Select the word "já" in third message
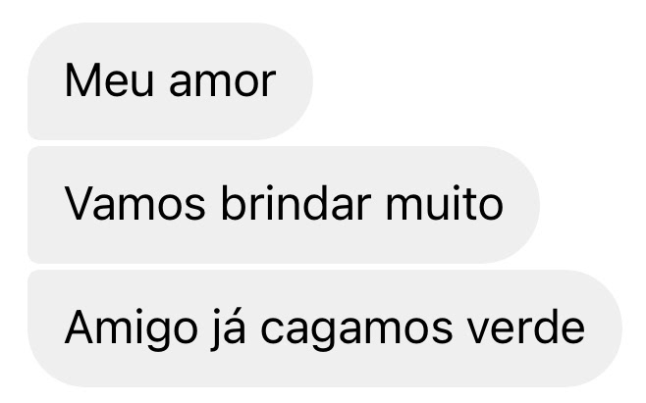 (229, 329)
